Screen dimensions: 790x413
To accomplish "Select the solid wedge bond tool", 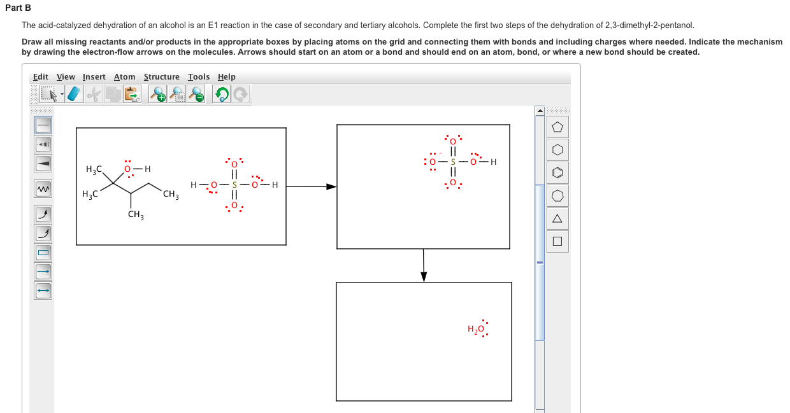I will point(42,163).
